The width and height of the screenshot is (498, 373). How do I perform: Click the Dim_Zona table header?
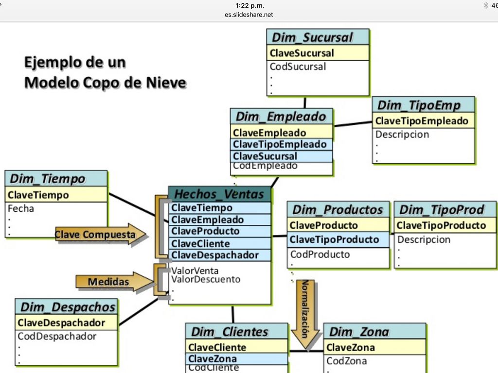(359, 332)
